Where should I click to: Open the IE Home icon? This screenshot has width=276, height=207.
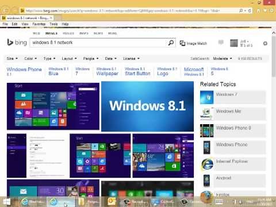click(259, 11)
